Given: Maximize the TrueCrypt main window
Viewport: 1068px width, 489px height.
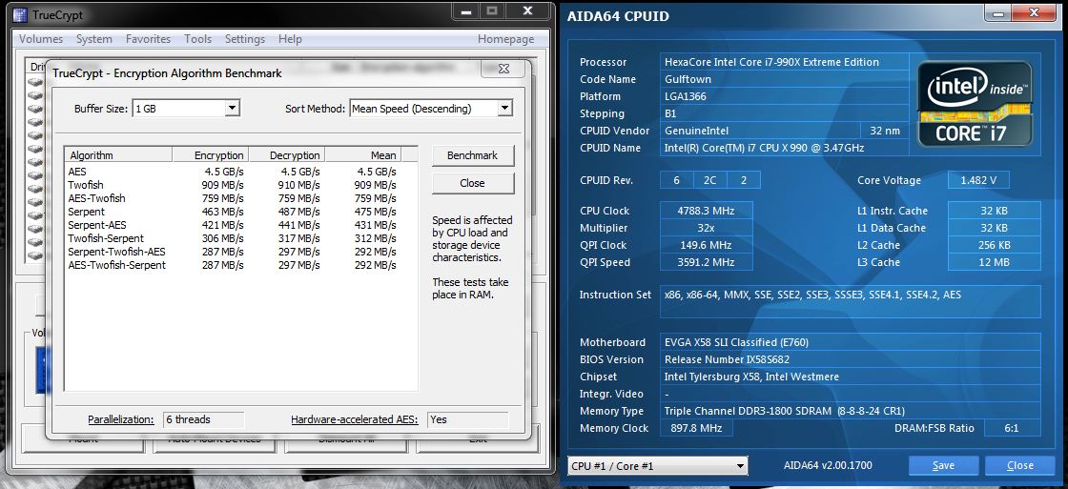Looking at the screenshot, I should 492,10.
